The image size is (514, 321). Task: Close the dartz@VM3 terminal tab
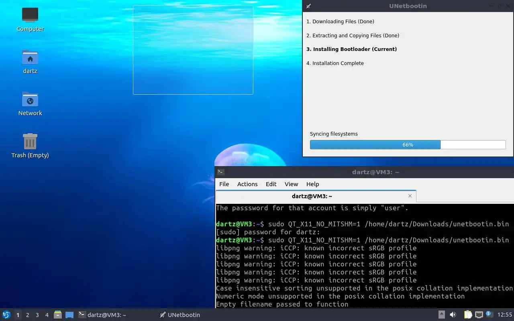click(410, 196)
